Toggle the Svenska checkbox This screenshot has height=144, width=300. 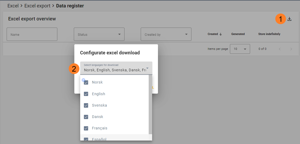pos(86,105)
